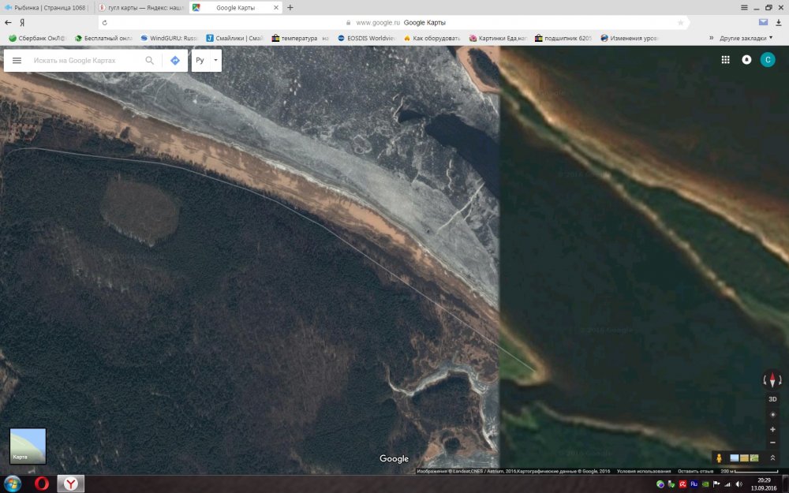The width and height of the screenshot is (789, 493).
Task: Switch to Карта map view thumbnail
Action: 28,446
